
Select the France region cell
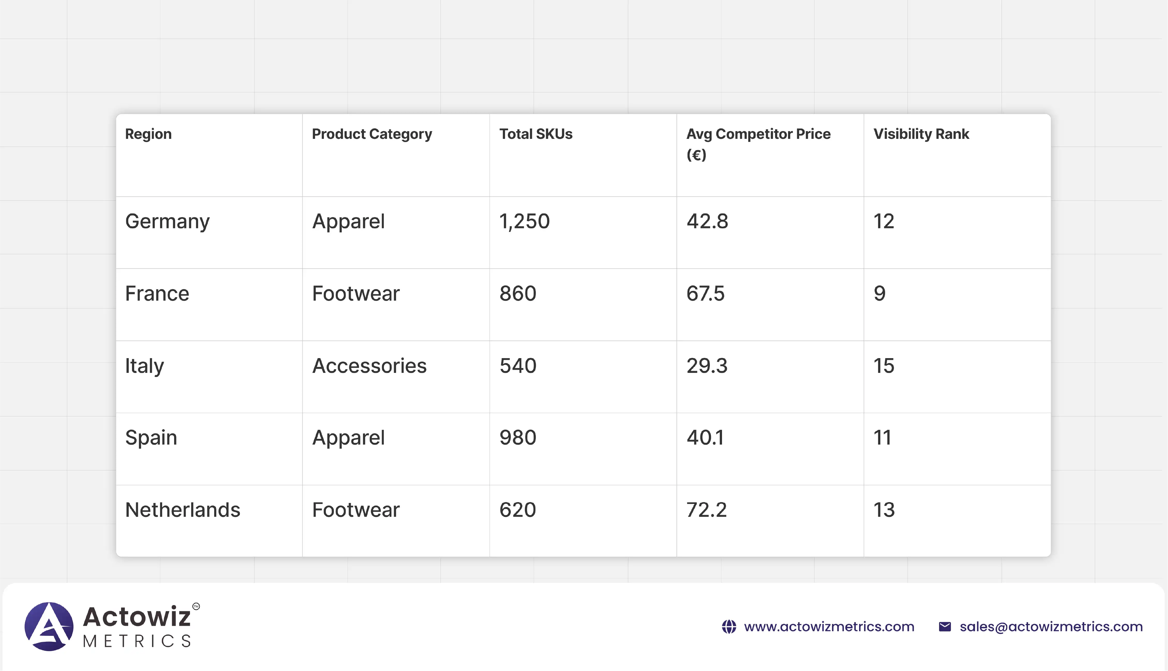(157, 293)
